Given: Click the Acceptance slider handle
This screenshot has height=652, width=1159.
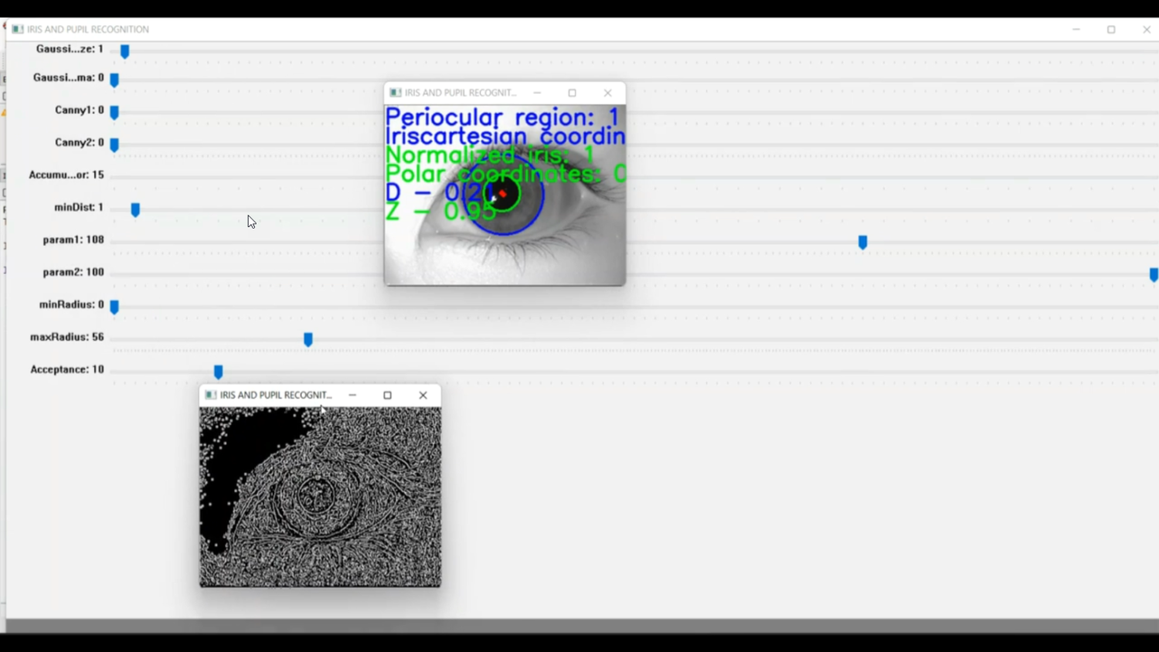Looking at the screenshot, I should (219, 372).
